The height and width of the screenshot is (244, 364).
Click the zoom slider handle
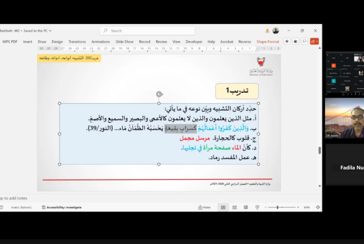coord(278,208)
